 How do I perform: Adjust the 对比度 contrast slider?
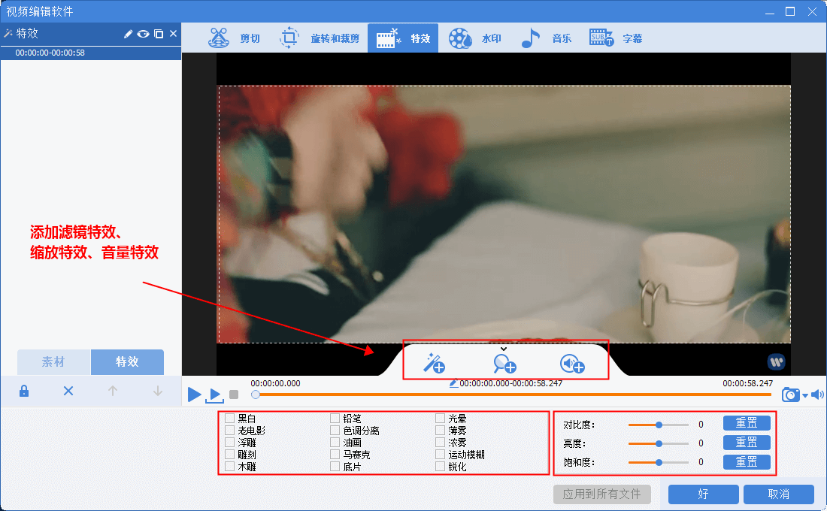pos(659,425)
